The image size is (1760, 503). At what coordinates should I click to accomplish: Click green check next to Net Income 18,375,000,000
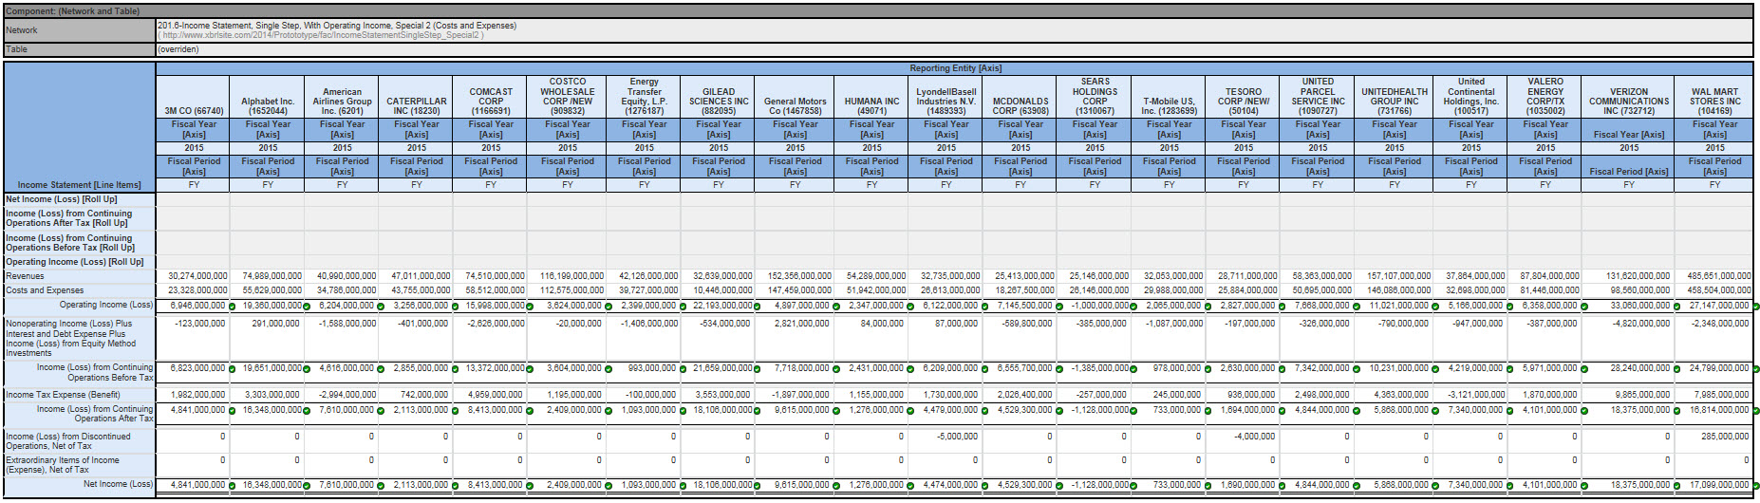(x=1678, y=486)
